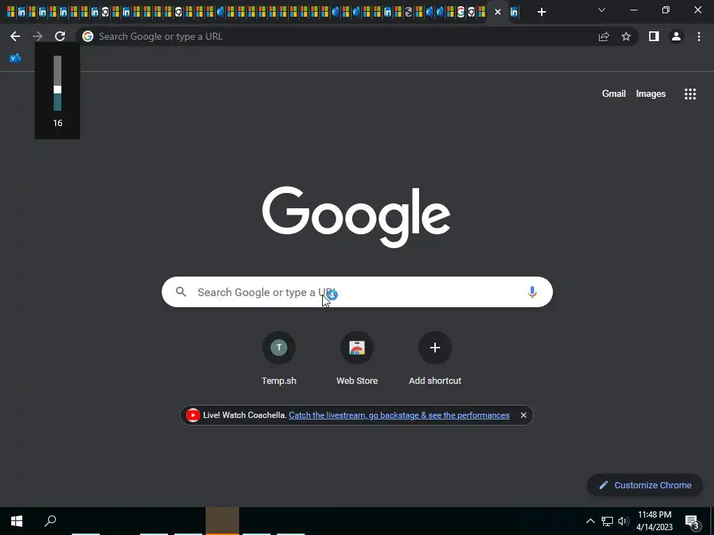Open Chrome side panel icon
This screenshot has width=714, height=535.
(654, 36)
